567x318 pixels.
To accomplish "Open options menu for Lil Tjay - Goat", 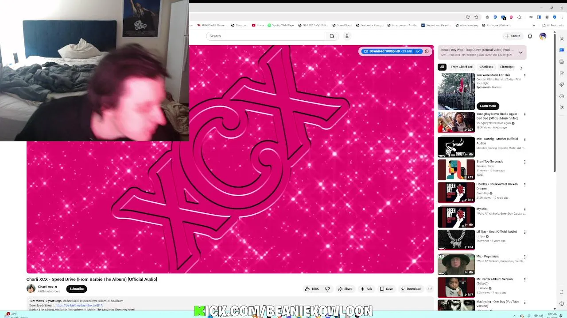I will pyautogui.click(x=525, y=232).
